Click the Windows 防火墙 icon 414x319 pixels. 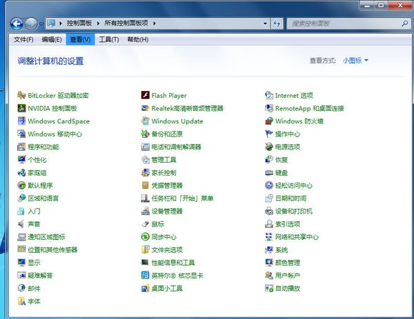pyautogui.click(x=269, y=121)
